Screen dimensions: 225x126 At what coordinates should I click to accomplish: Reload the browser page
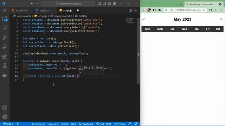tap(211, 10)
